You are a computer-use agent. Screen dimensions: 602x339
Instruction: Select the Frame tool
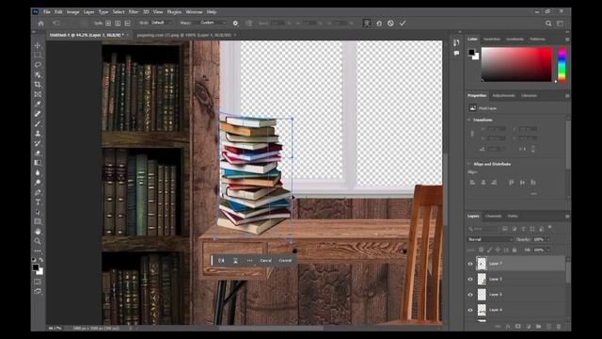click(x=38, y=94)
